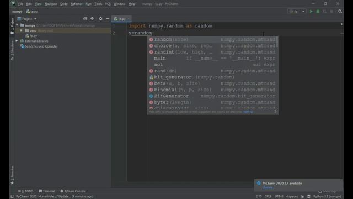Open the Help menu

132,4
